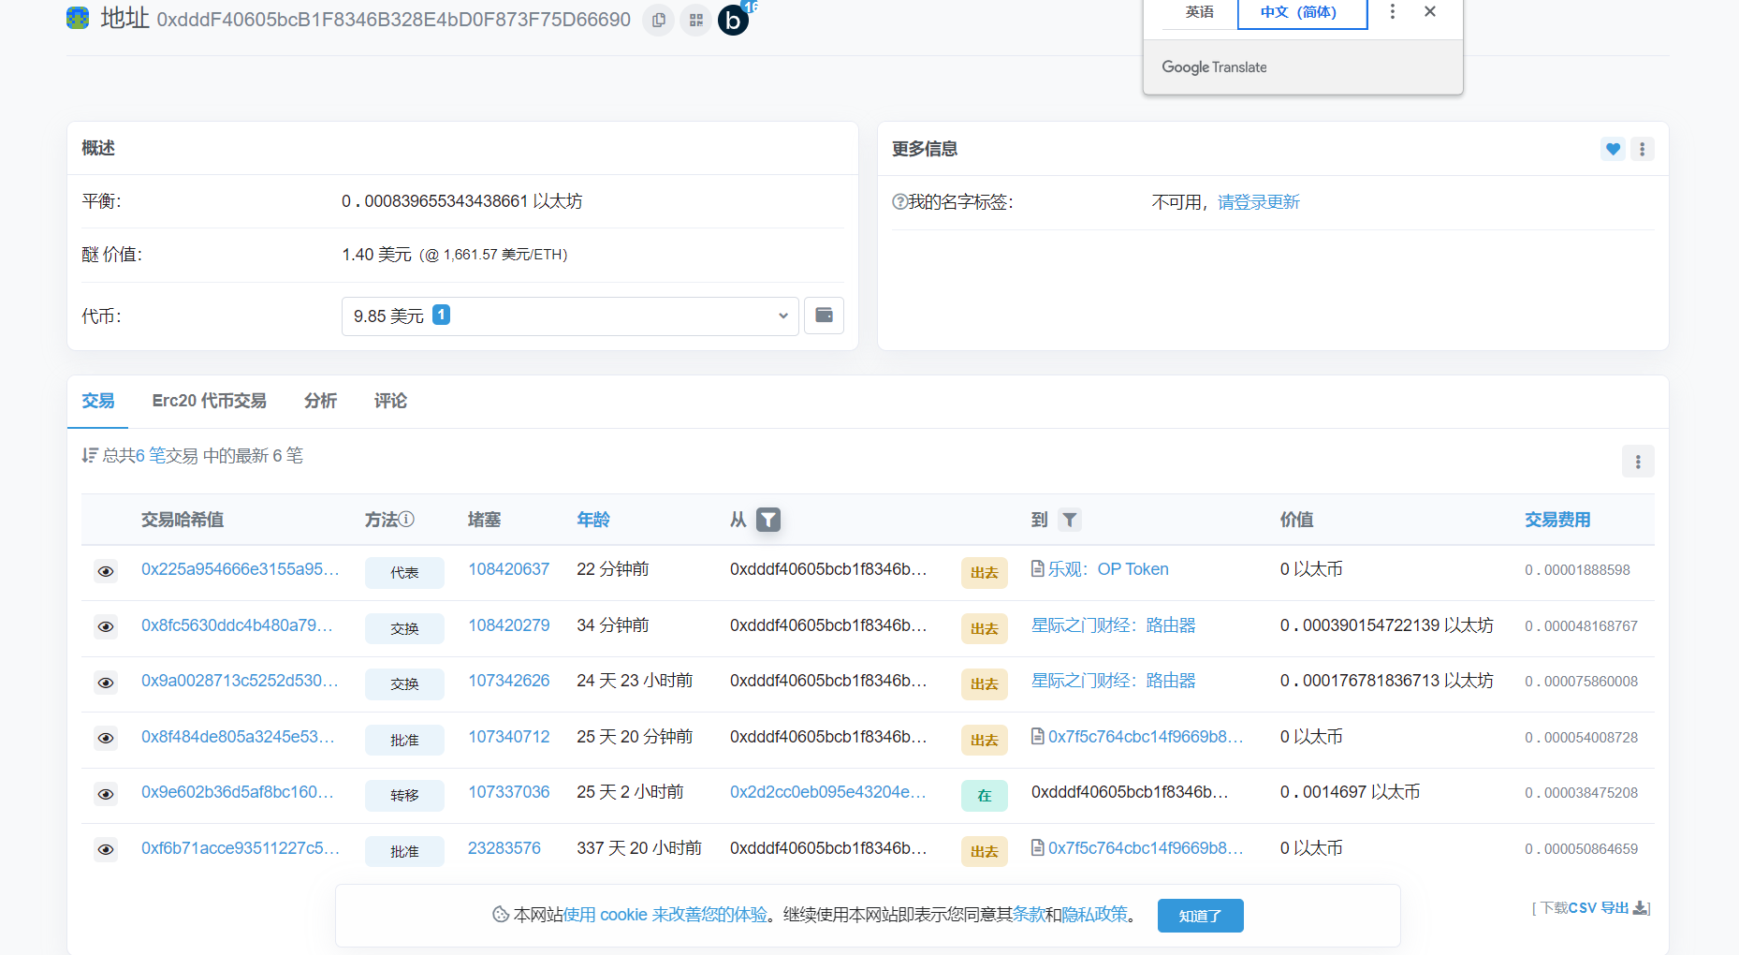The width and height of the screenshot is (1739, 955).
Task: Preview transaction 0xf6b71acce93511227c5
Action: point(106,849)
